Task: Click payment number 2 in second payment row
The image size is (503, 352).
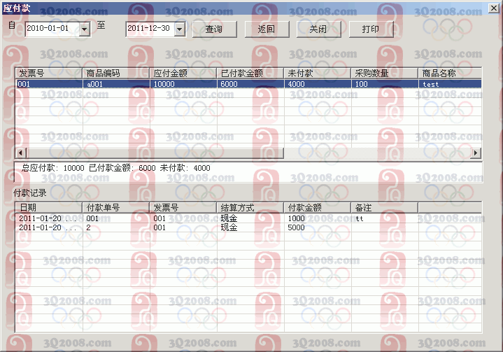Action: 88,227
